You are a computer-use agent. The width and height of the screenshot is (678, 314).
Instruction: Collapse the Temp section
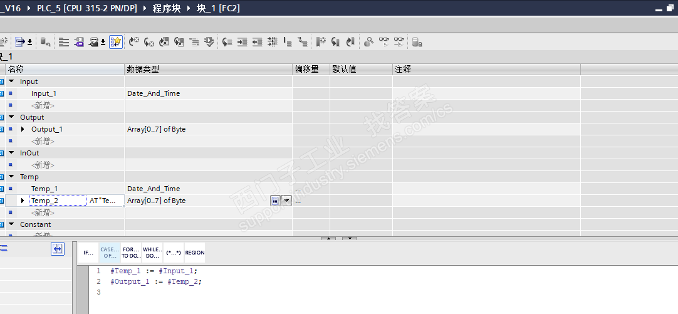[x=11, y=177]
